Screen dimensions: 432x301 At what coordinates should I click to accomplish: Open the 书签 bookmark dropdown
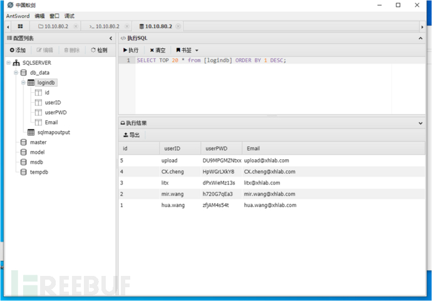click(187, 50)
